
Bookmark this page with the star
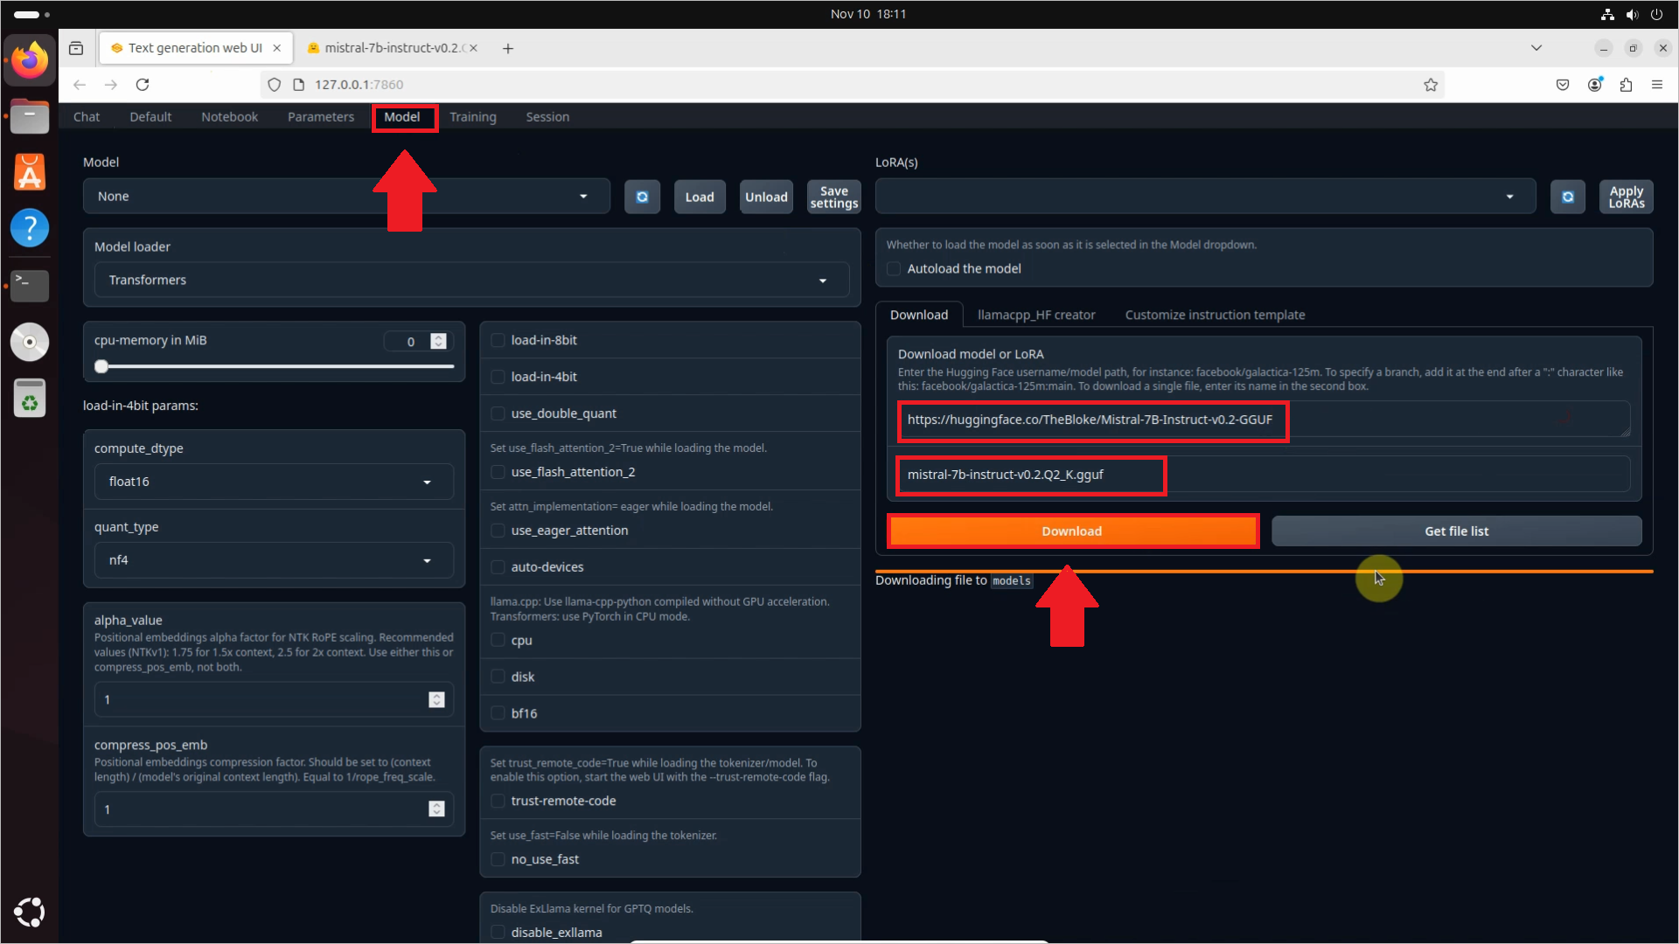1431,85
